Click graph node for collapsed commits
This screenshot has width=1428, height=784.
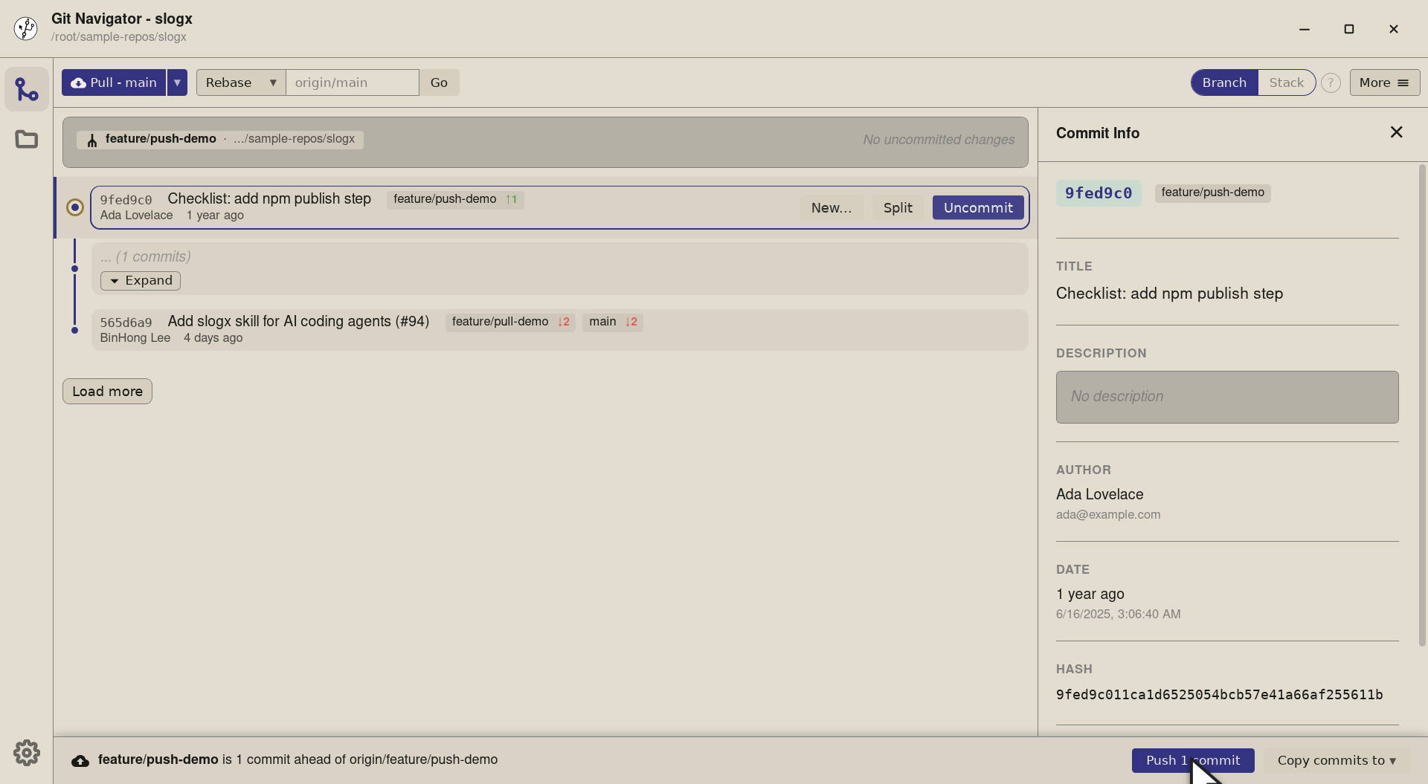pyautogui.click(x=74, y=268)
